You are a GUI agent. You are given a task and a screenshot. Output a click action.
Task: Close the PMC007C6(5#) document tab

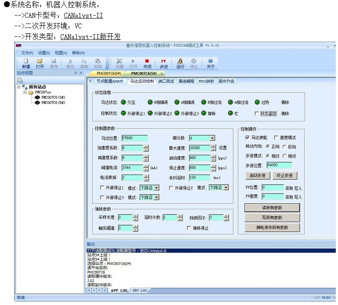tap(162, 74)
